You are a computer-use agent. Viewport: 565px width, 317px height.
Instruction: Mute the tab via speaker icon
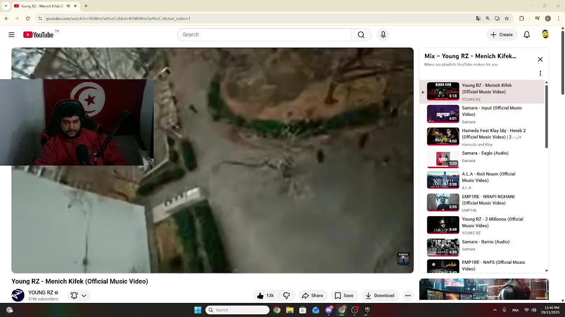(x=68, y=6)
